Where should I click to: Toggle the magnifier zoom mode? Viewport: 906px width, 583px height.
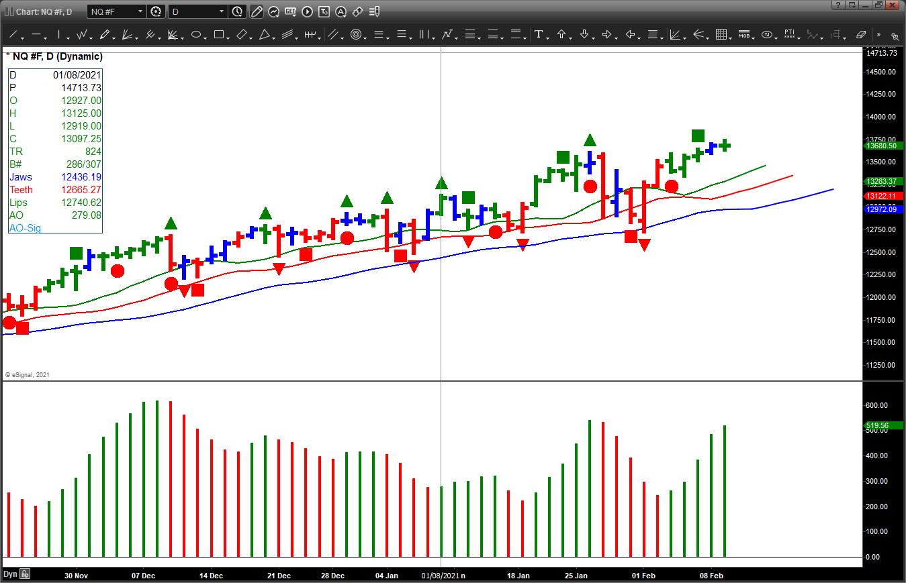pyautogui.click(x=895, y=35)
